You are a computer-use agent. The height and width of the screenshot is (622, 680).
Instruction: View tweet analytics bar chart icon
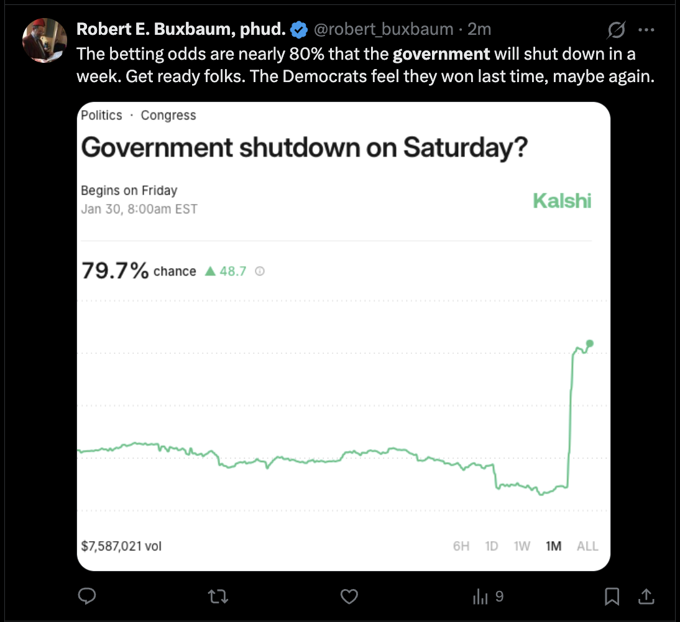(x=480, y=597)
